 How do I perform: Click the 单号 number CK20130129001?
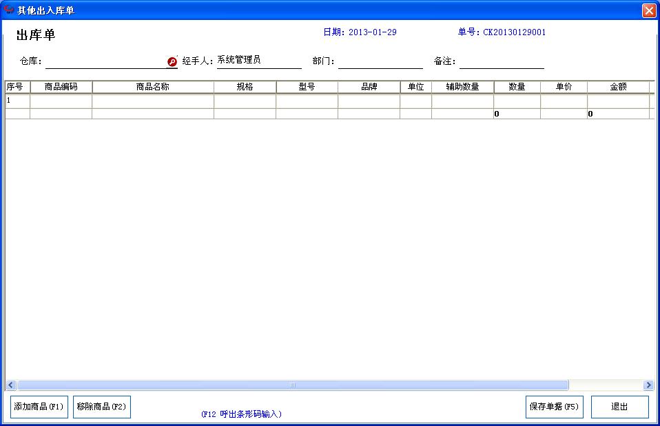(x=513, y=32)
